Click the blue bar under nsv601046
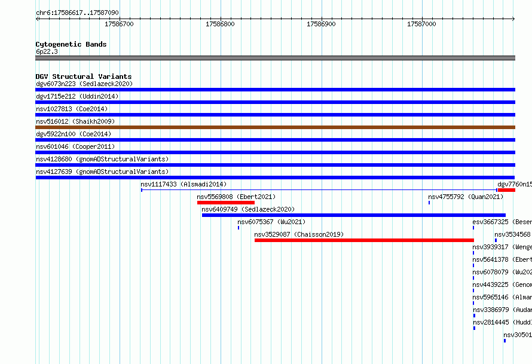Image resolution: width=532 pixels, height=364 pixels. pyautogui.click(x=275, y=152)
